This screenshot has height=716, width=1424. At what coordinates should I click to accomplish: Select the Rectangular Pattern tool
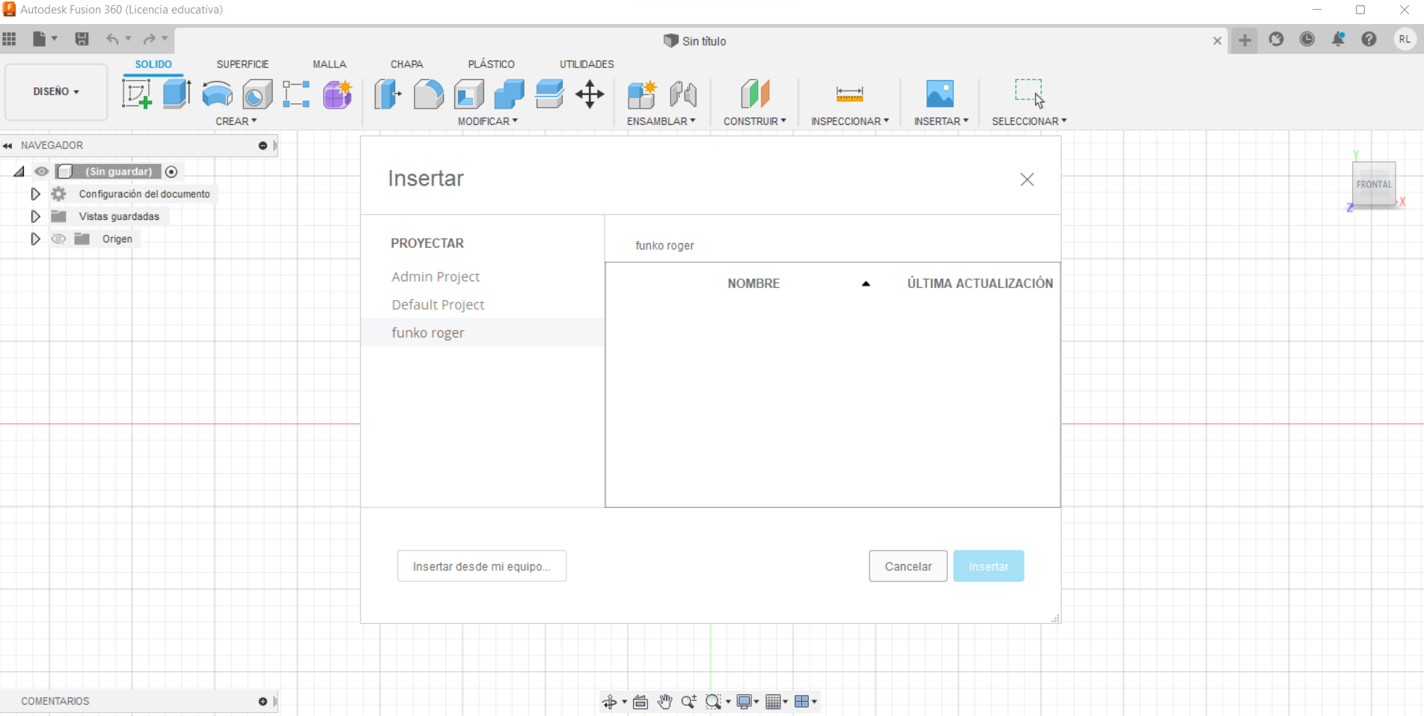(x=296, y=94)
